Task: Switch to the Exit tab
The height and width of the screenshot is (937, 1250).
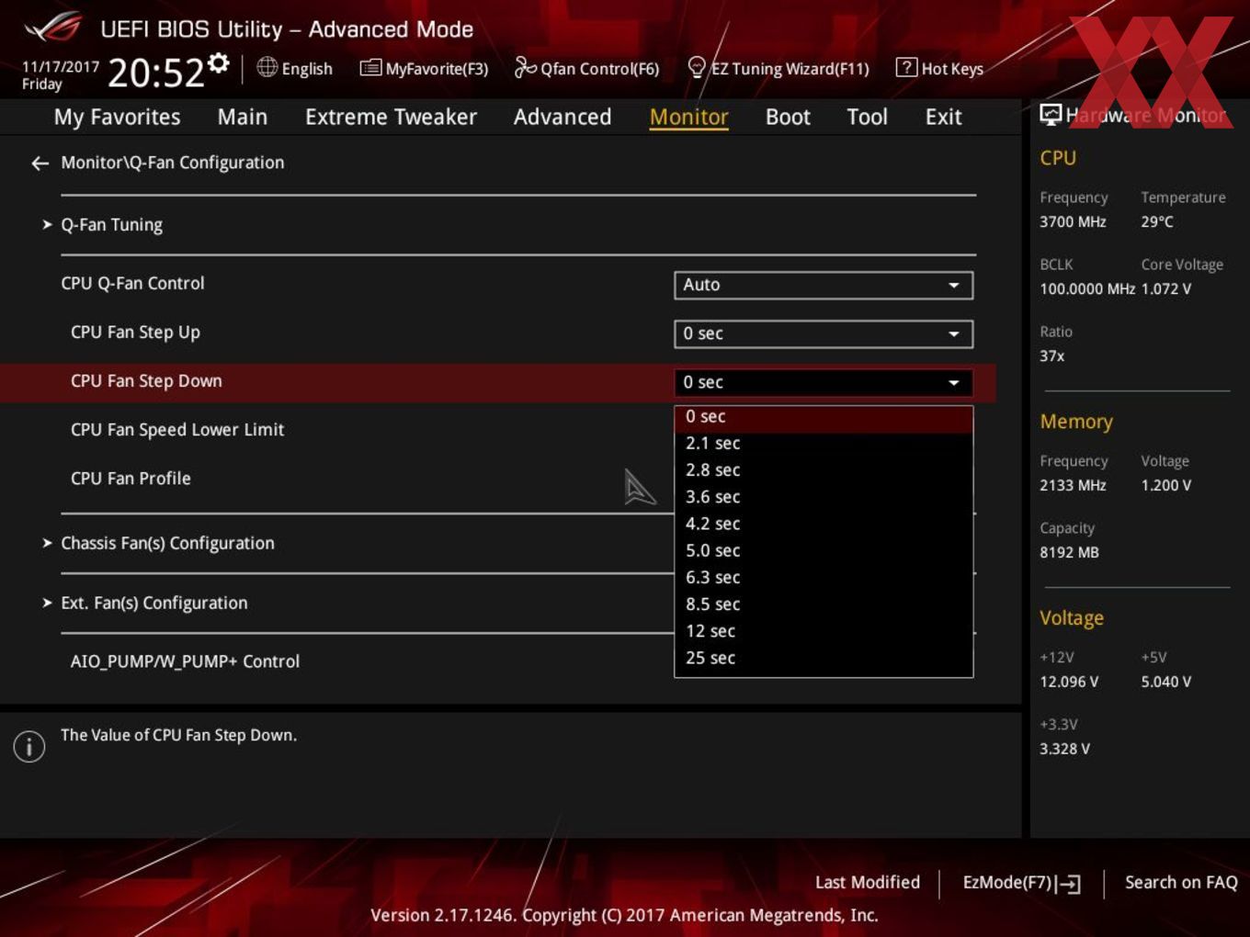Action: [x=944, y=117]
